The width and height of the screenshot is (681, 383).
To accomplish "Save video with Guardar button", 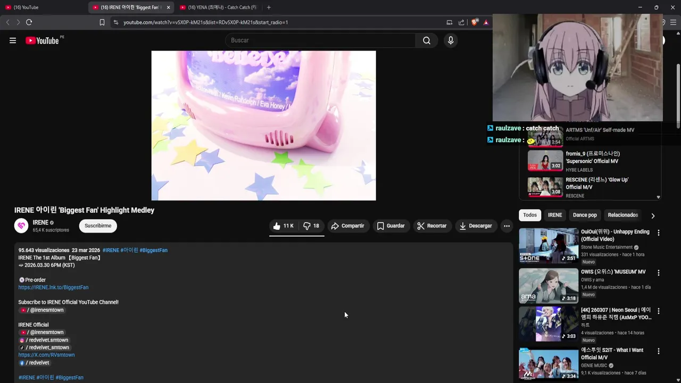I will coord(391,226).
